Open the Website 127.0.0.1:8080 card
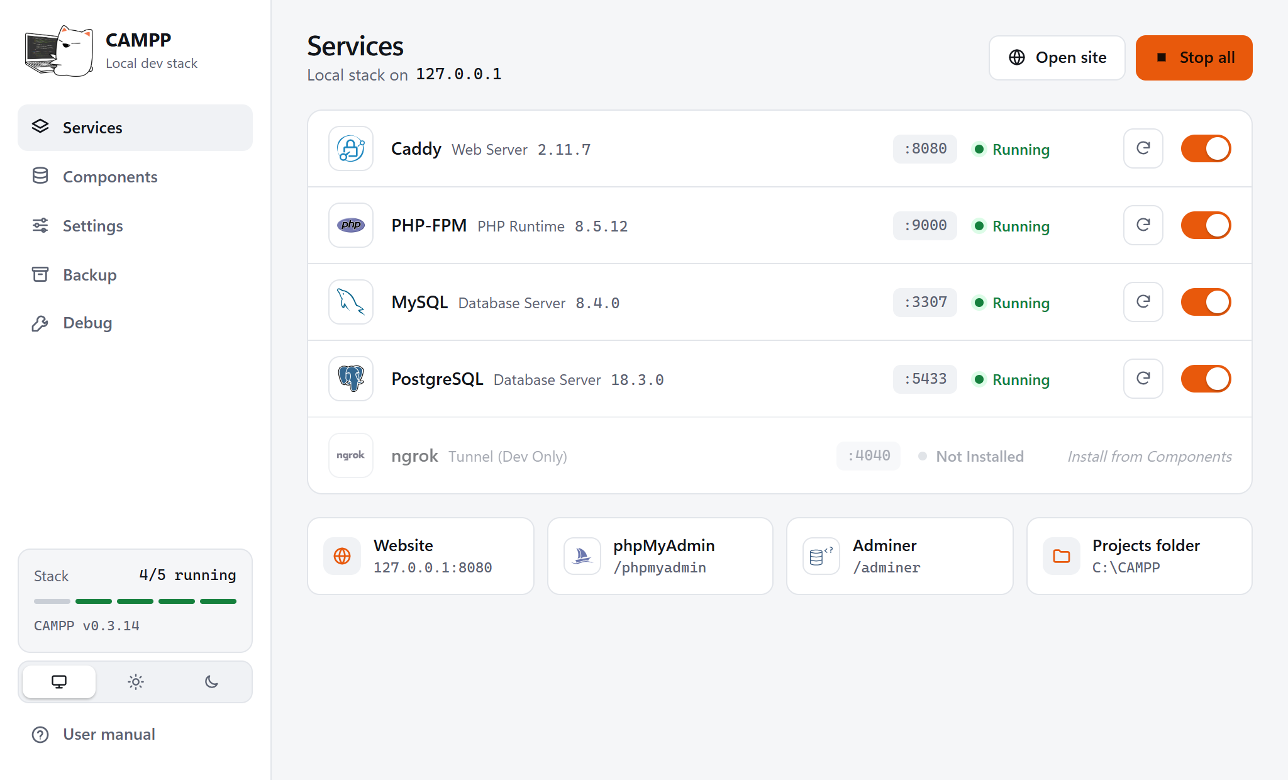Image resolution: width=1288 pixels, height=780 pixels. 421,556
